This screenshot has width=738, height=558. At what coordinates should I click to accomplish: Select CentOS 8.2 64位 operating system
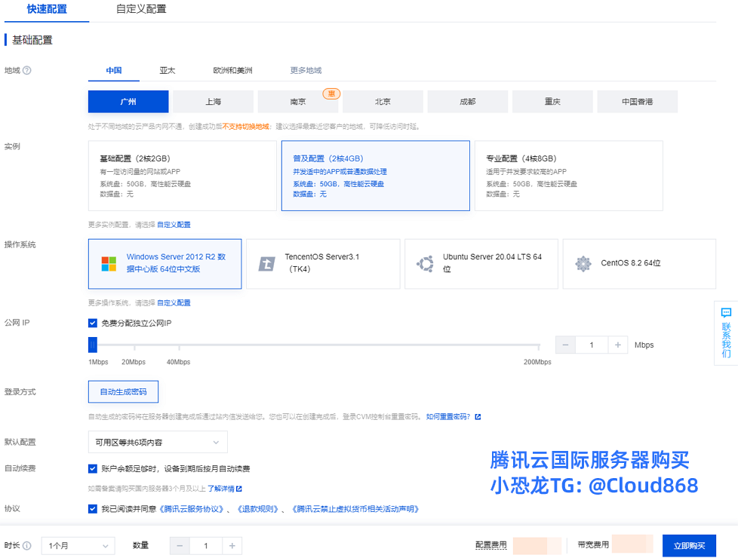click(639, 264)
